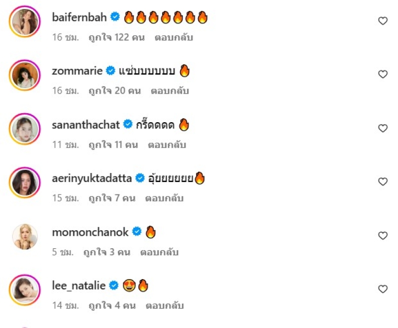Show the 7 likes on aerinyuktadatta's comment

coord(111,198)
